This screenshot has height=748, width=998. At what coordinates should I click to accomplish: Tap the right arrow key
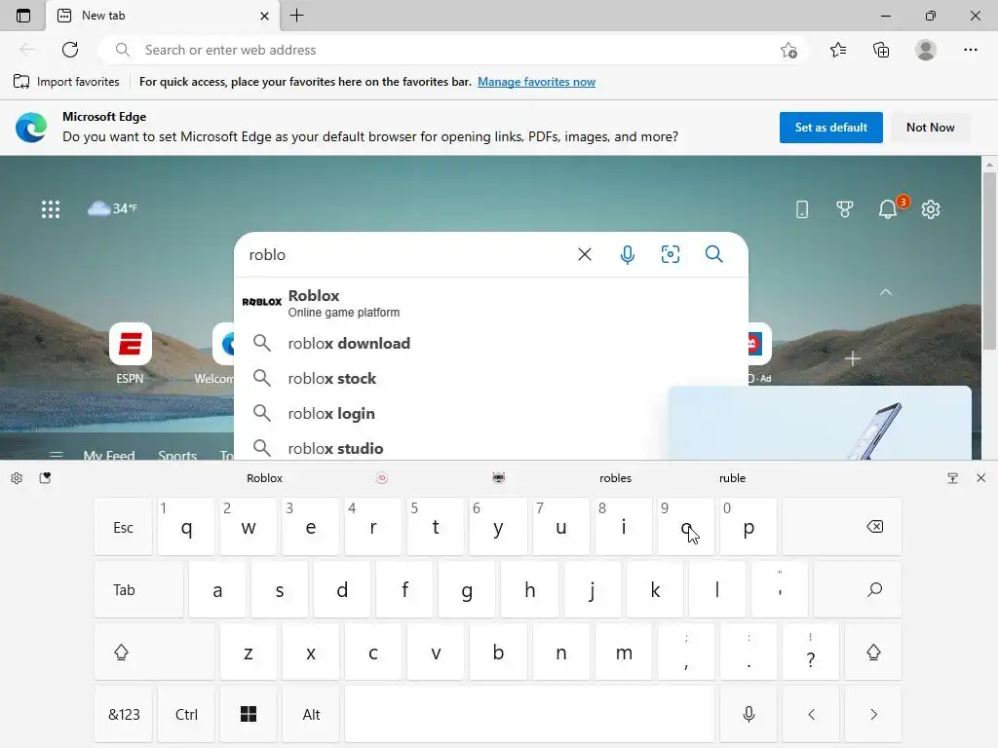[x=873, y=714]
